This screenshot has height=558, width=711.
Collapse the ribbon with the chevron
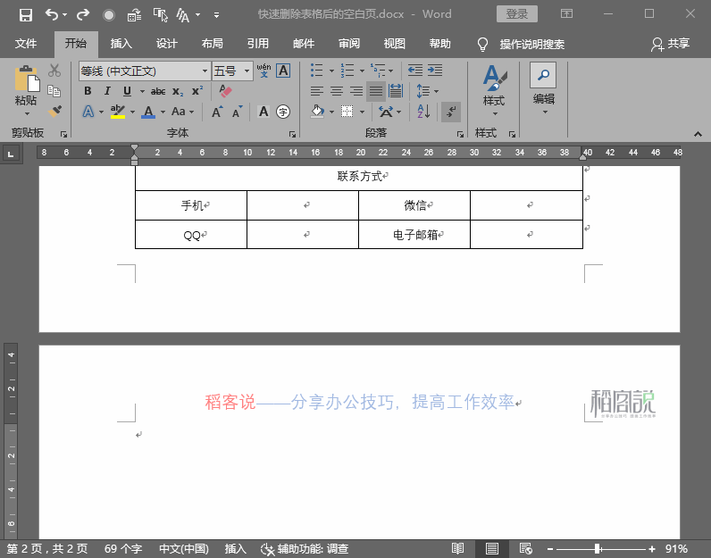(x=698, y=134)
